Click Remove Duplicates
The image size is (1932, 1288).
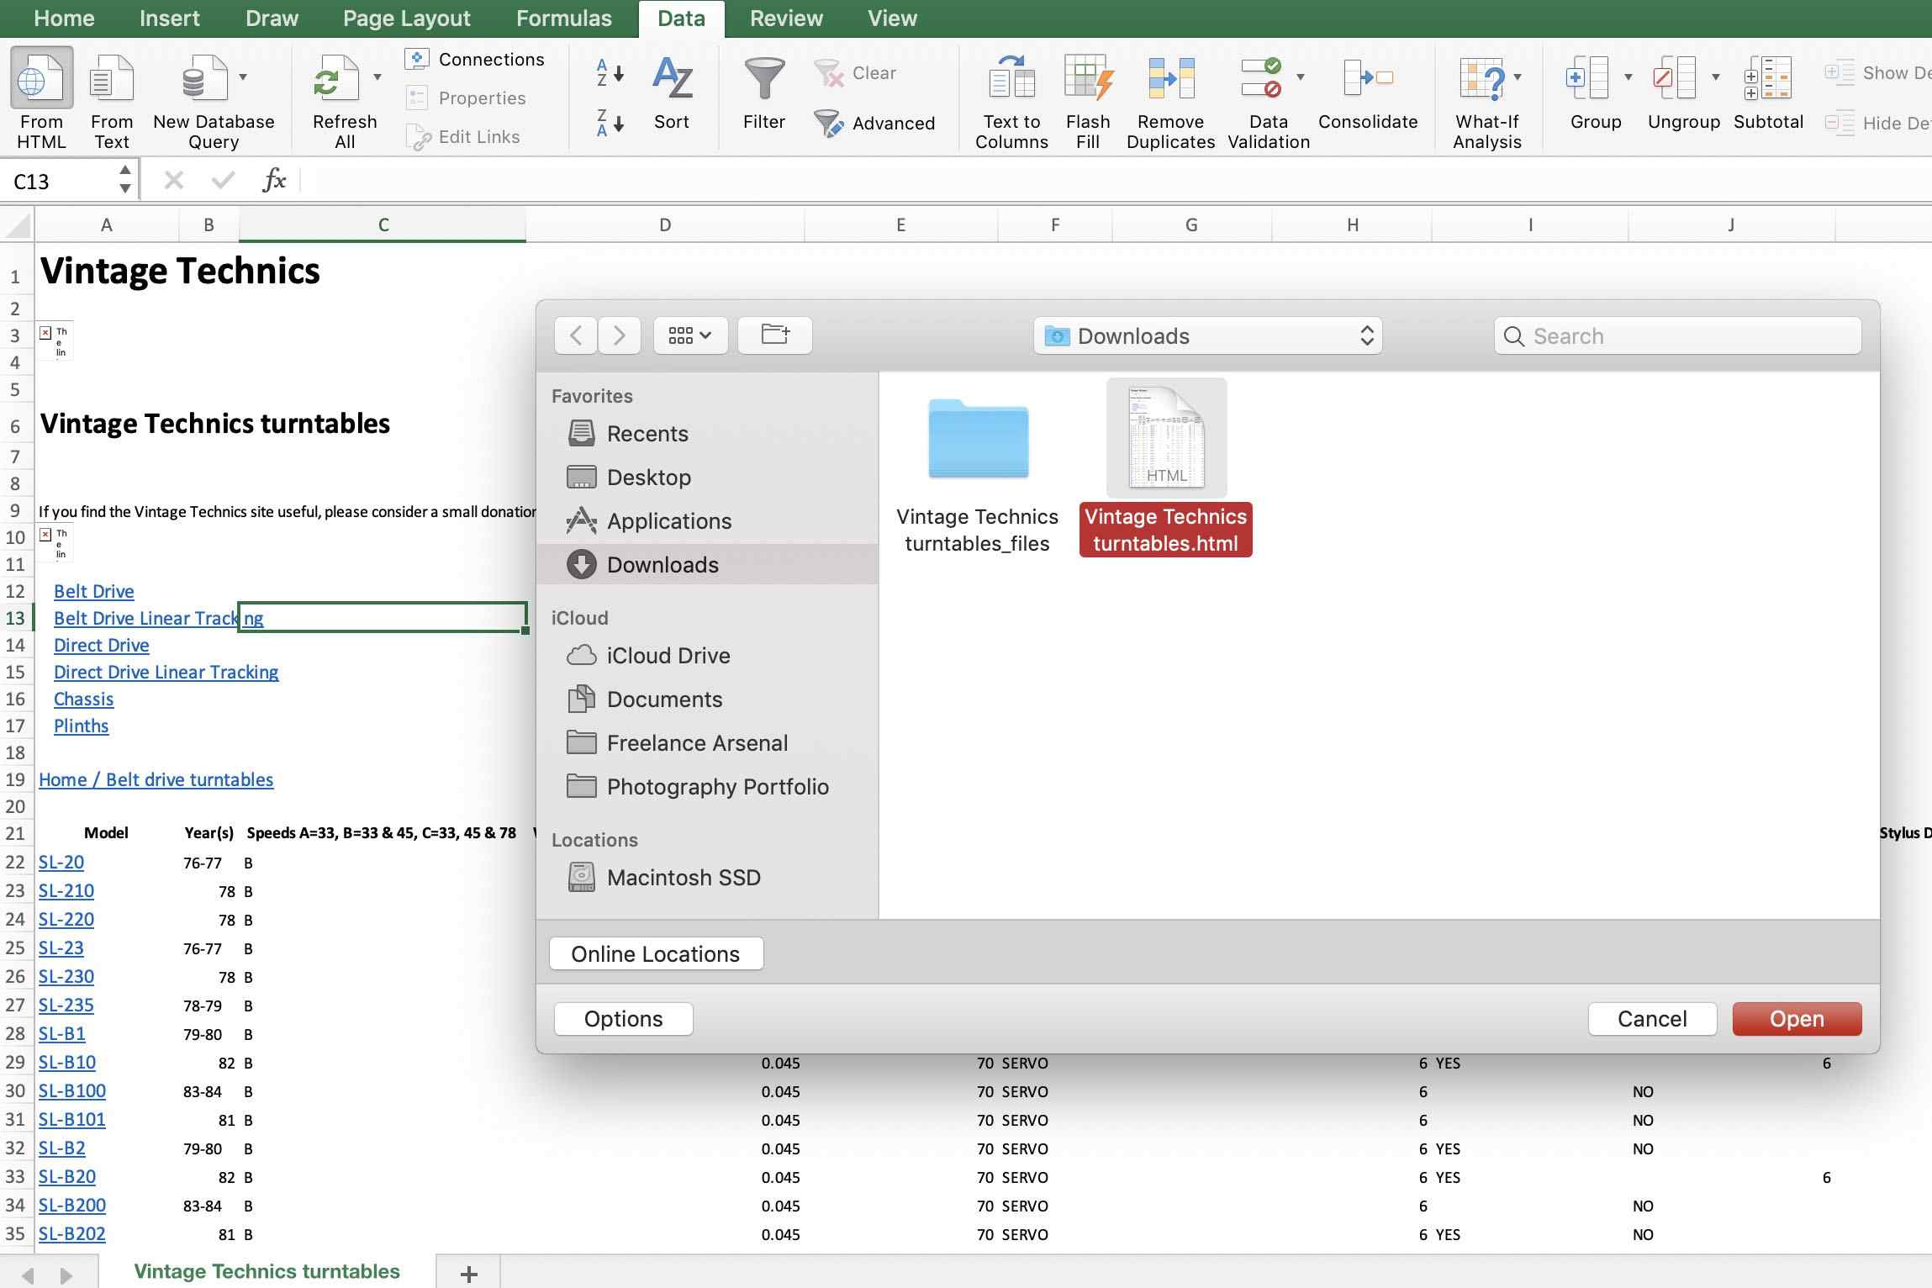point(1170,101)
